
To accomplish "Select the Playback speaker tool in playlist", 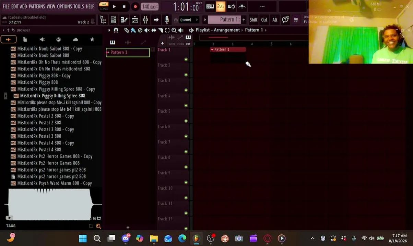I will coord(181,30).
